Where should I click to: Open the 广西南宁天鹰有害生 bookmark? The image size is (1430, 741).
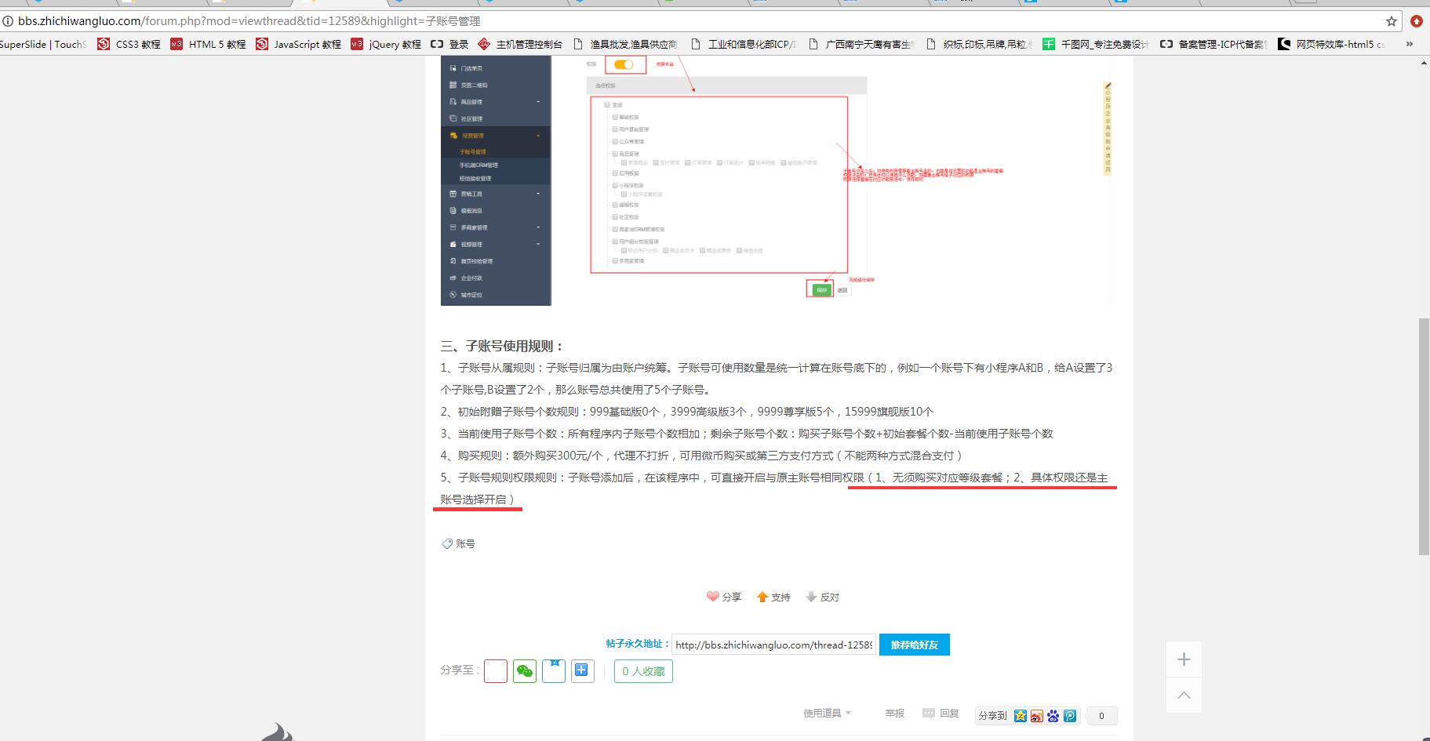(861, 44)
